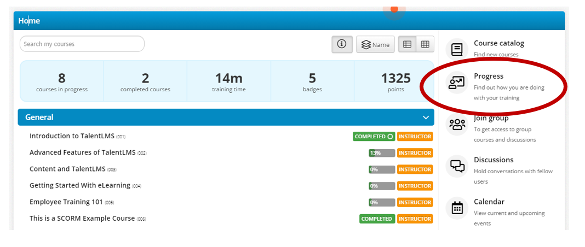The image size is (585, 247).
Task: Open the Course catalog link
Action: tap(499, 43)
